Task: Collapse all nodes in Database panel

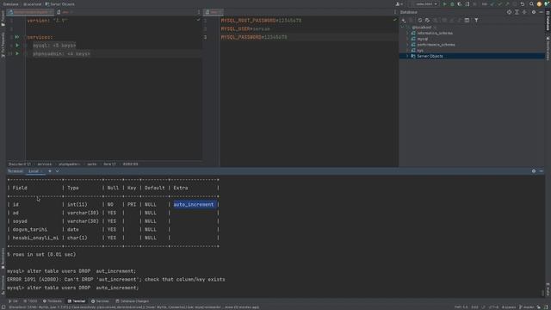Action: point(524,12)
